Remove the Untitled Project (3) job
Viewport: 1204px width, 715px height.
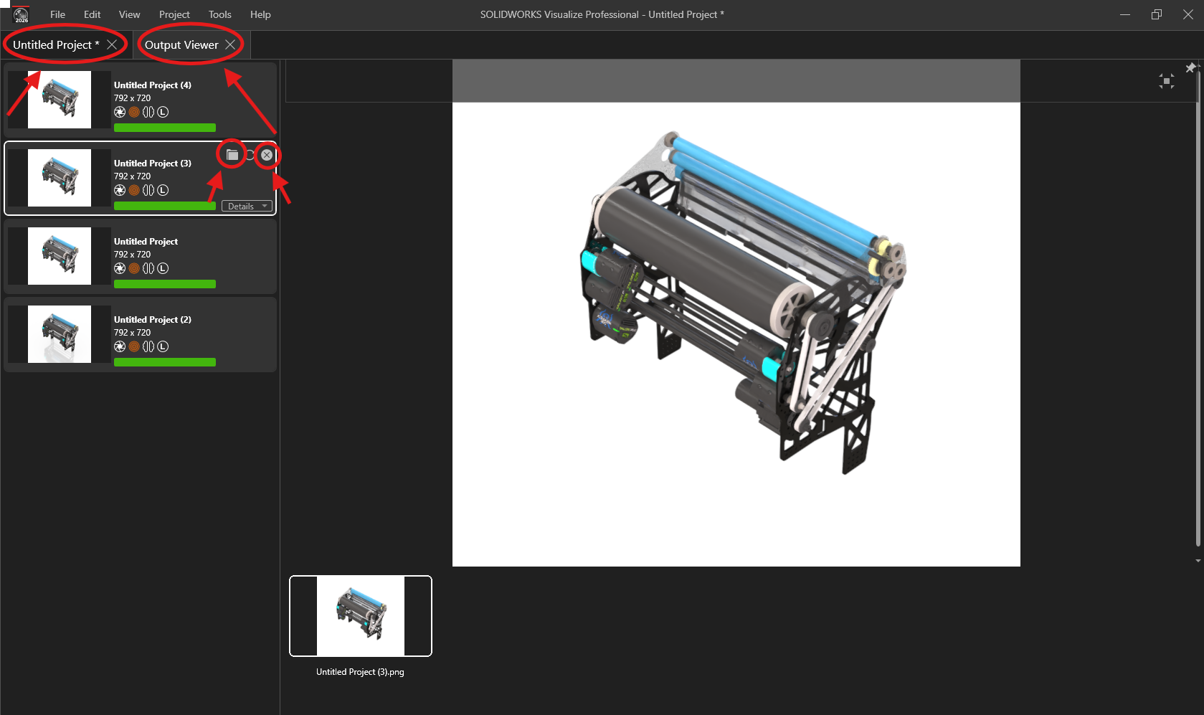[267, 155]
